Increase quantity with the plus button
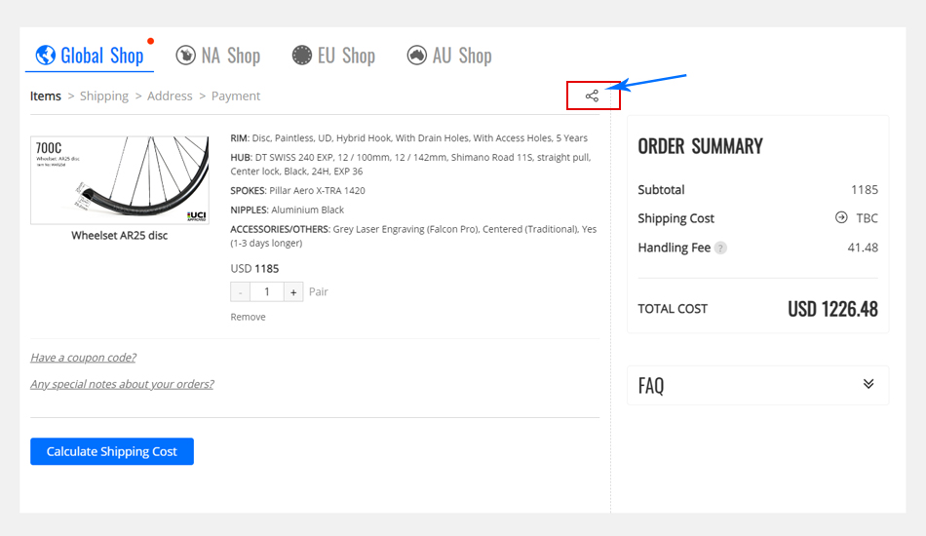This screenshot has height=536, width=926. (293, 291)
